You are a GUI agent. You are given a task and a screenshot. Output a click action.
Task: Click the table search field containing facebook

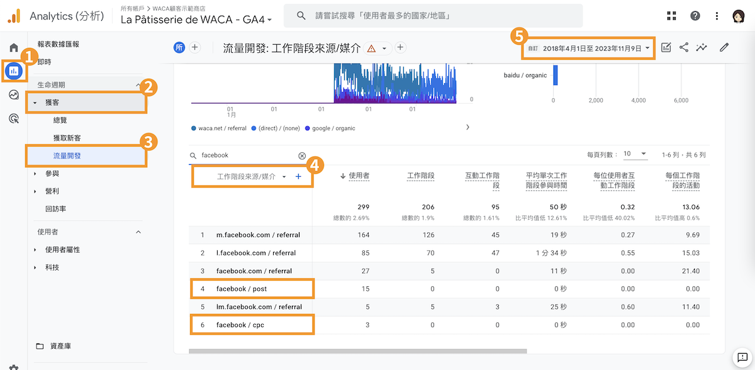tap(248, 155)
